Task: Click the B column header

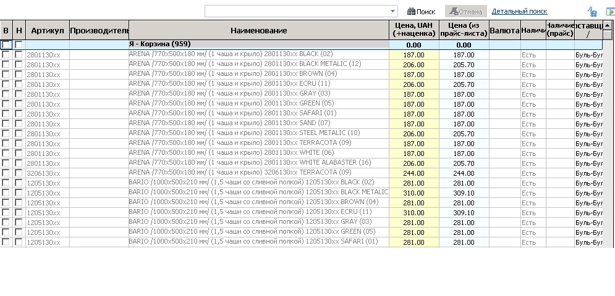Action: (x=6, y=30)
